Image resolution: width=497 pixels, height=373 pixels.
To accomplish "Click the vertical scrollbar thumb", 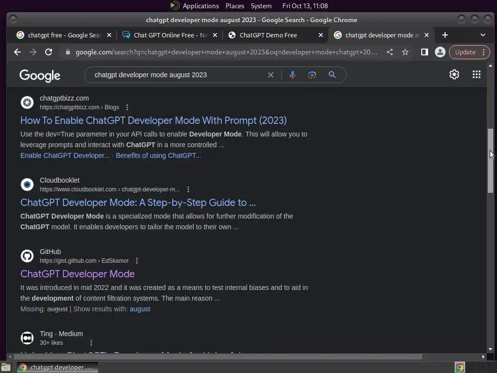I will (x=490, y=160).
